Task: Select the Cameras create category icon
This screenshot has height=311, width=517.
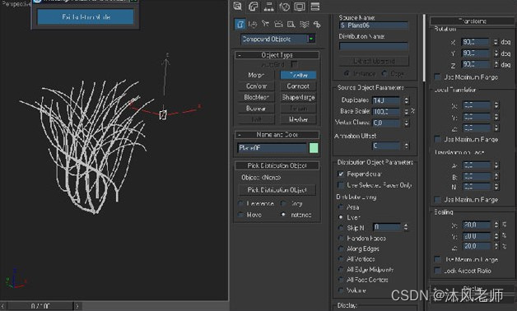Action: 278,24
